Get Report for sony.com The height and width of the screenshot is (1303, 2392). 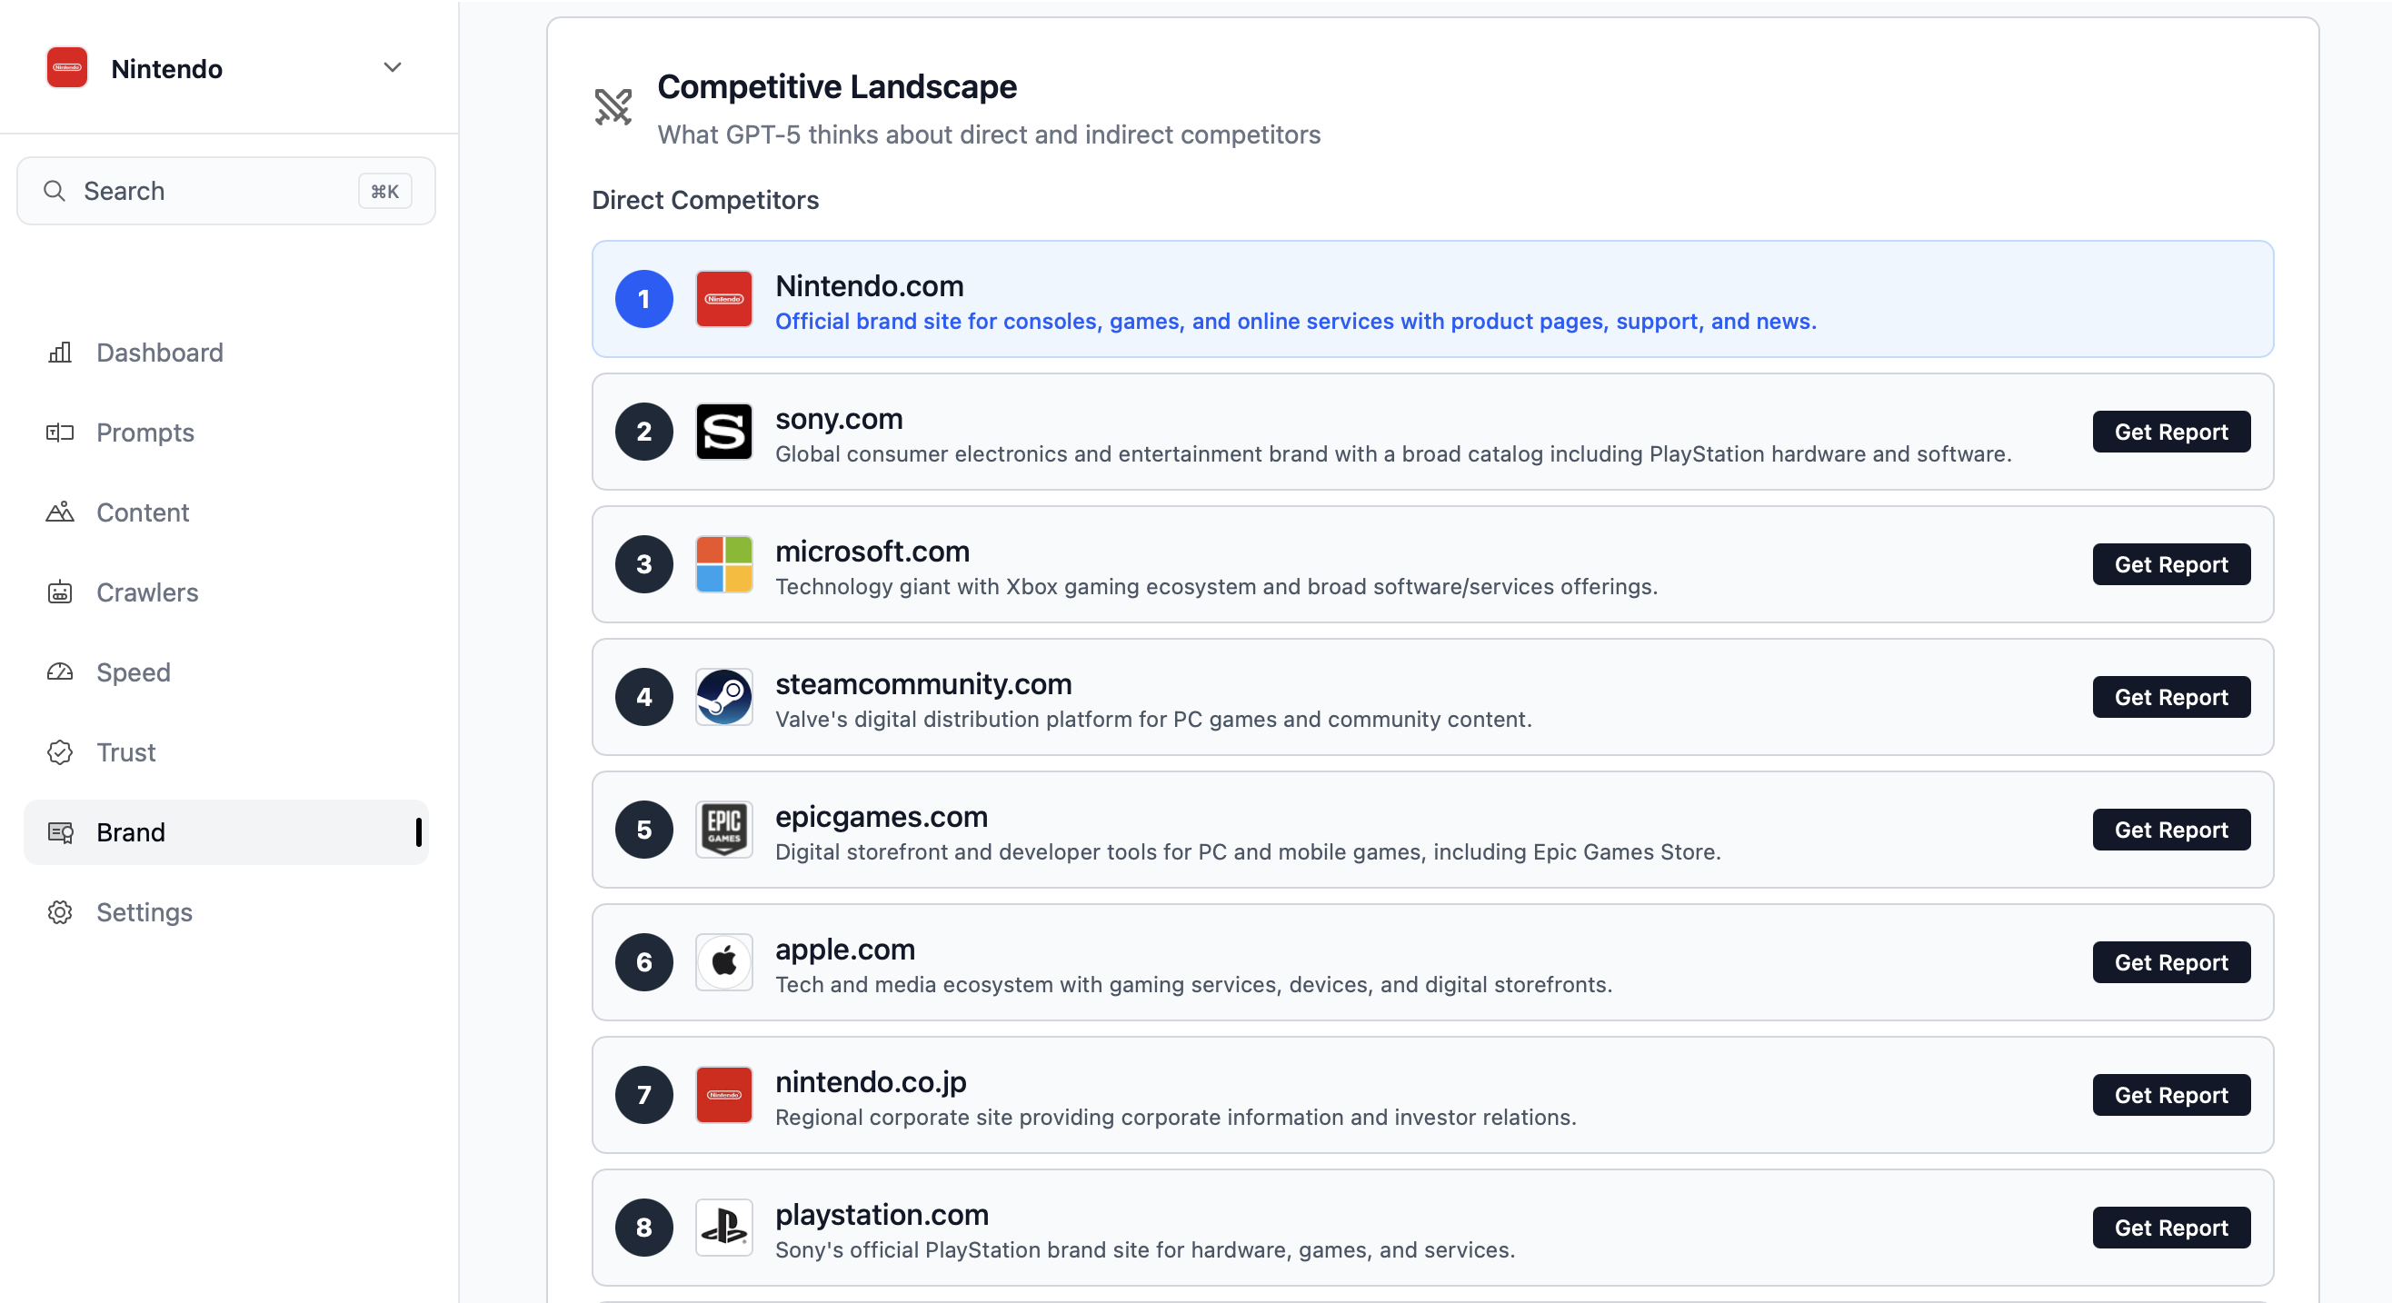pos(2171,431)
